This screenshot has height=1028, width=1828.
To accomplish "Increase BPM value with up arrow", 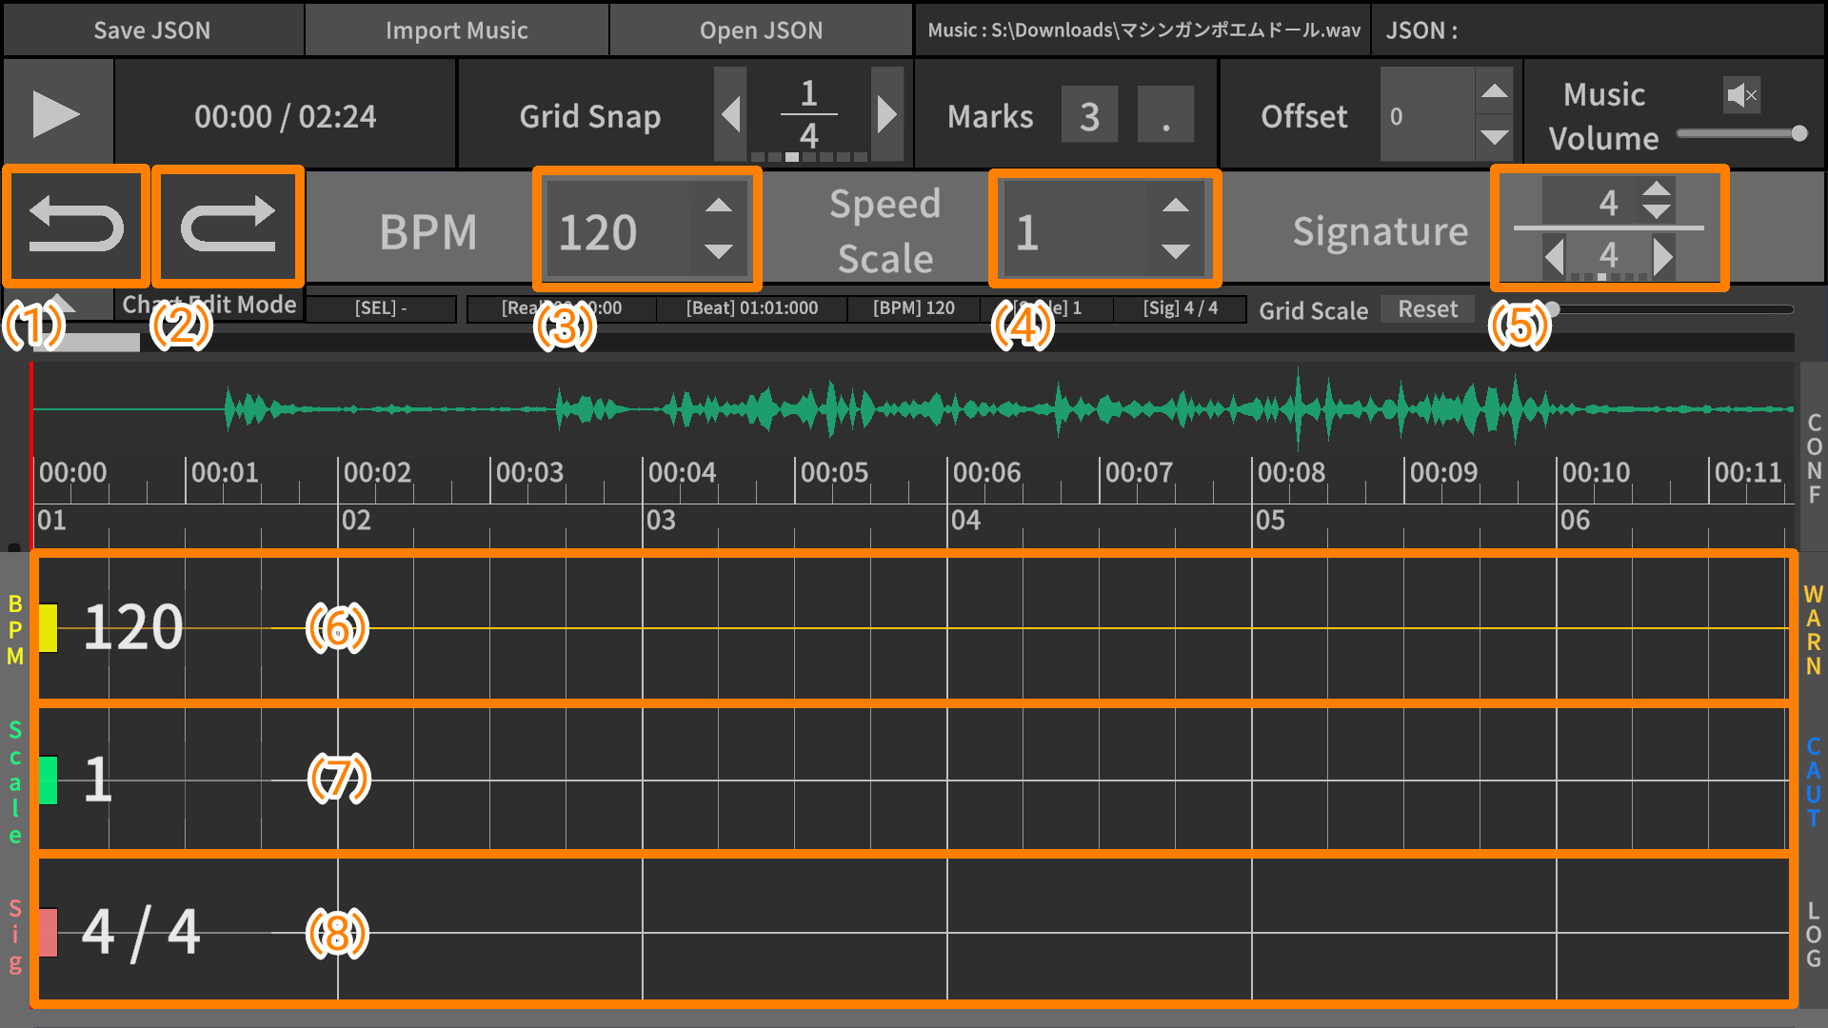I will pyautogui.click(x=719, y=206).
